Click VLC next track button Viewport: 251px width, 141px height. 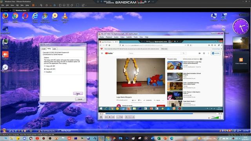coord(113,117)
